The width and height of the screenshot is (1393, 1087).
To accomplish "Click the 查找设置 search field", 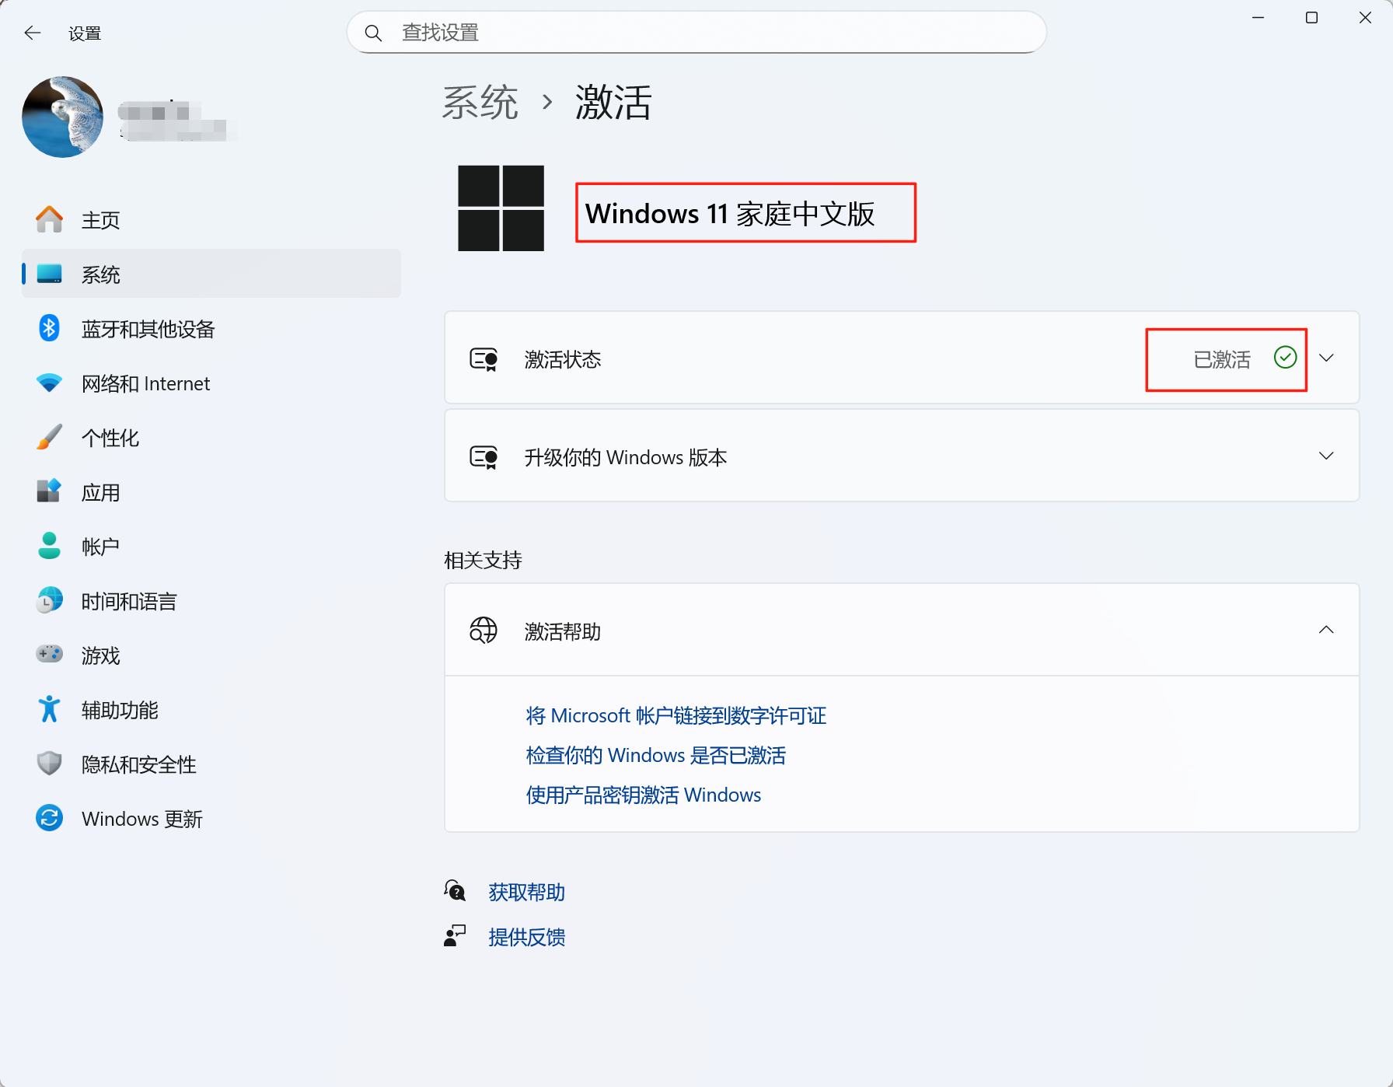I will click(696, 32).
